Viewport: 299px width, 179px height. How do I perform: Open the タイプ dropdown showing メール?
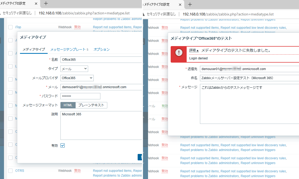pos(74,69)
